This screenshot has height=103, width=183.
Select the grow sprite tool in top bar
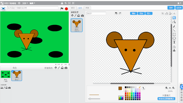pos(69,3)
